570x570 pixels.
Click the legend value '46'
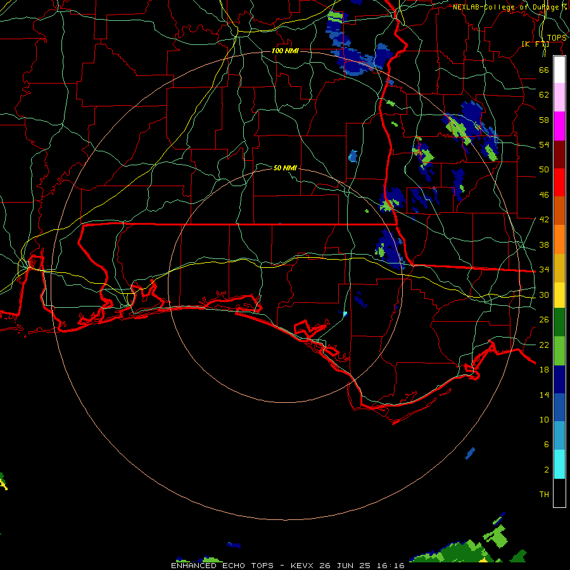tap(544, 195)
